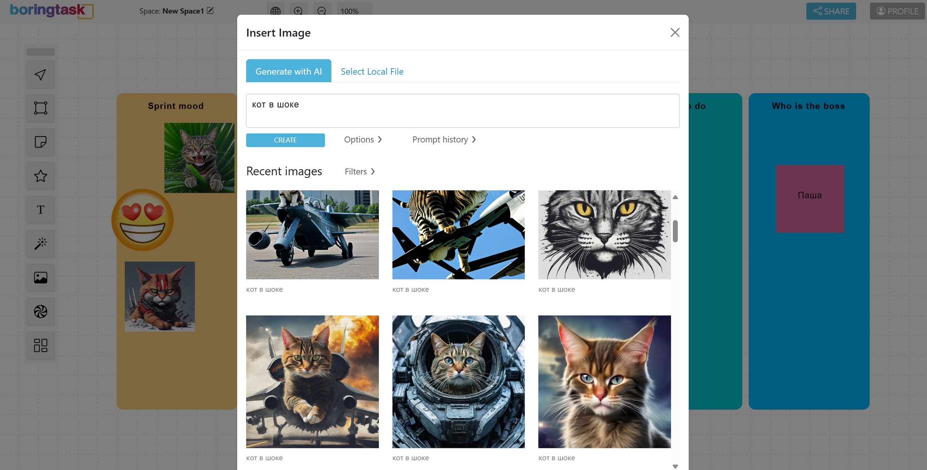927x470 pixels.
Task: Select the frame rectangle tool
Action: [x=41, y=108]
